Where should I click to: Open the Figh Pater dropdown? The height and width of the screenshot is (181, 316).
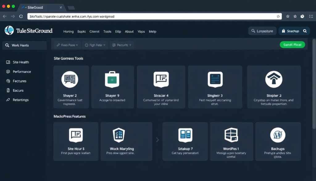point(95,45)
